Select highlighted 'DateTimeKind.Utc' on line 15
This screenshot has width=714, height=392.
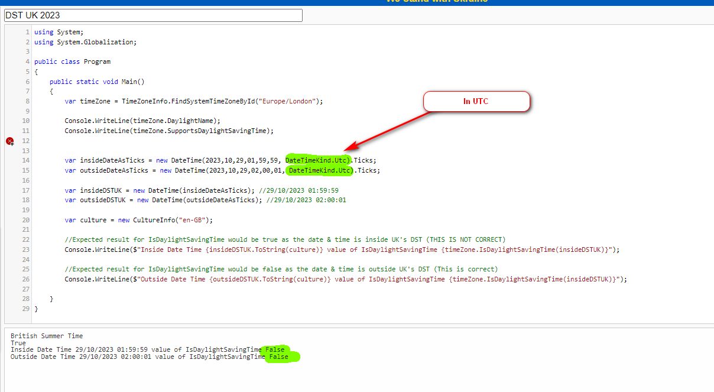point(320,170)
